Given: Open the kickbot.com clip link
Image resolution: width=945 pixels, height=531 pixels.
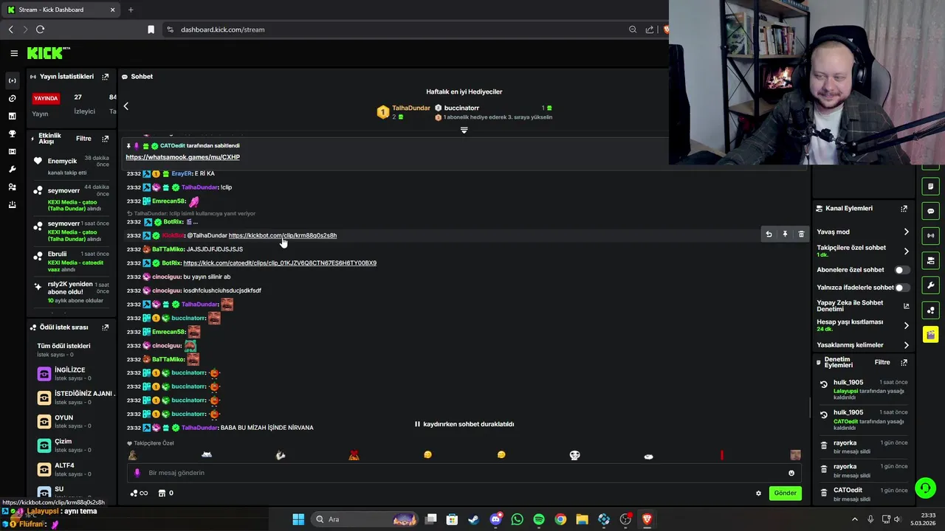Looking at the screenshot, I should pyautogui.click(x=283, y=235).
